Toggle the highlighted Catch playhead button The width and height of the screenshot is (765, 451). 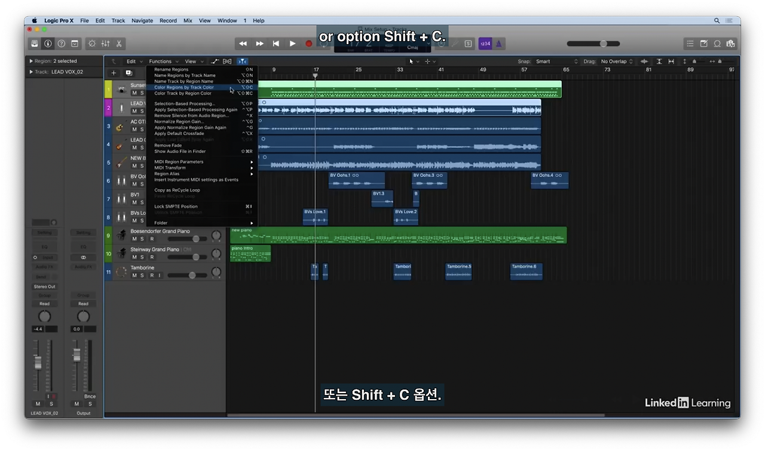[x=242, y=61]
